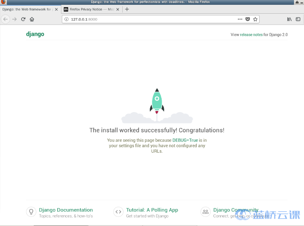
Task: Open Django Documentation link
Action: click(x=66, y=210)
